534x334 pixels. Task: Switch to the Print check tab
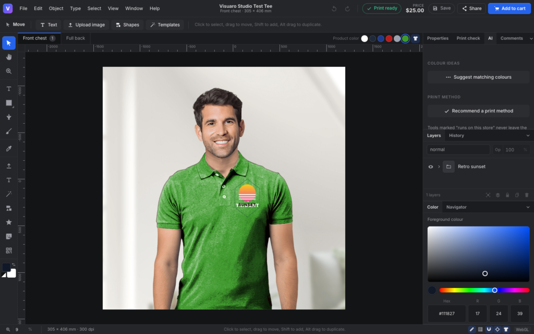pyautogui.click(x=468, y=39)
